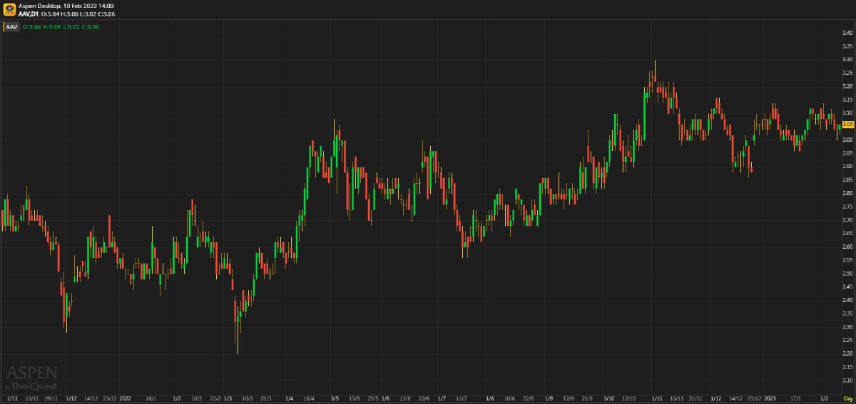The height and width of the screenshot is (404, 856).
Task: Open the 'Day' timeframe selector
Action: pyautogui.click(x=848, y=398)
